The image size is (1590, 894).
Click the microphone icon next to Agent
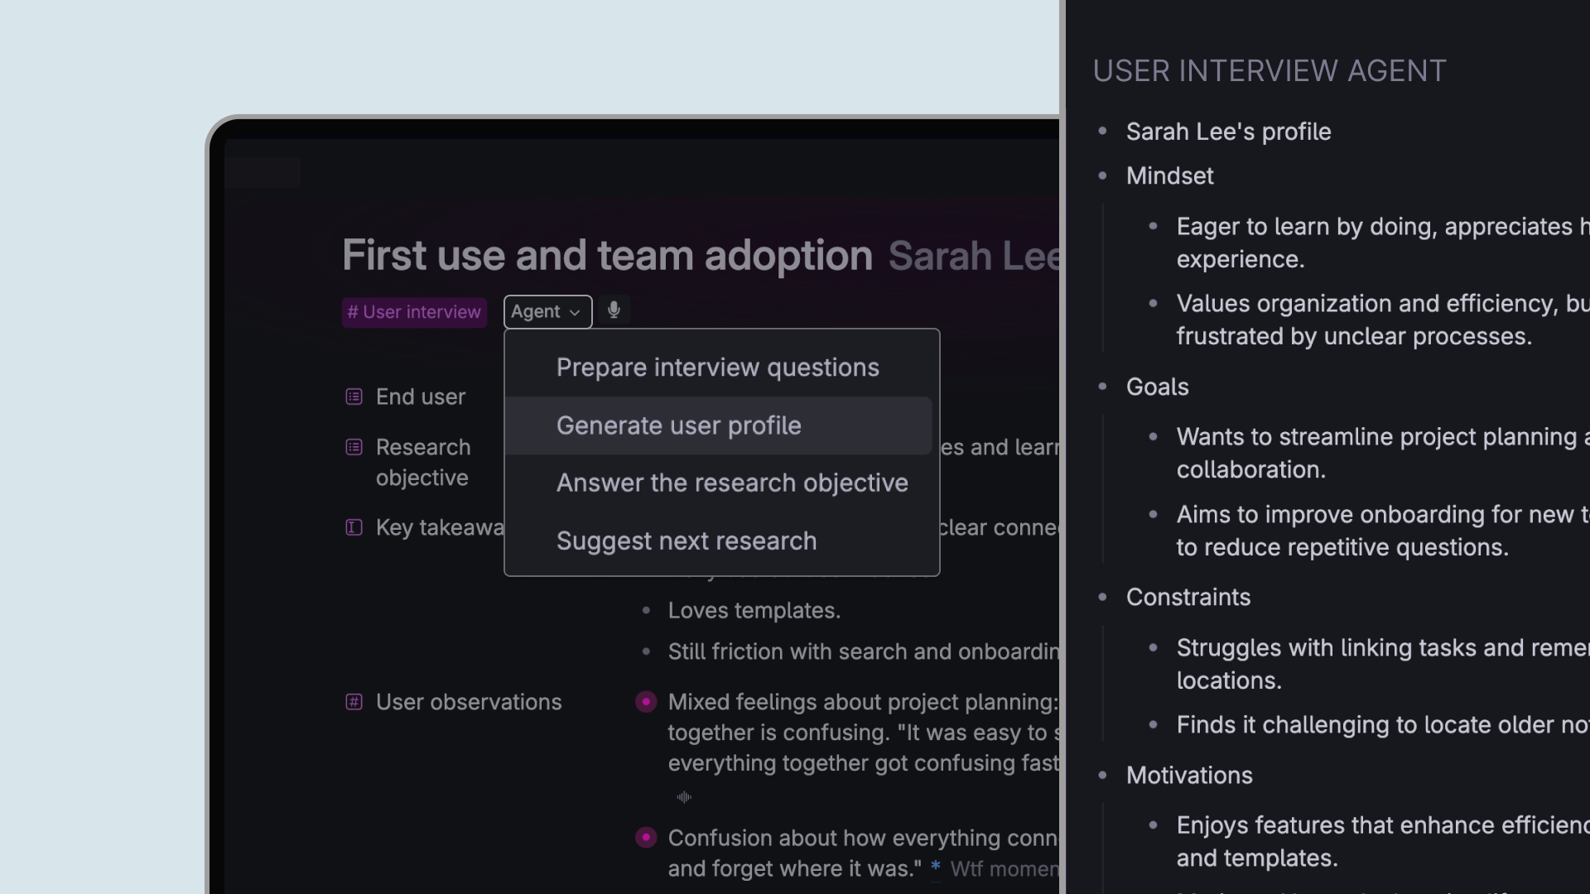tap(614, 310)
